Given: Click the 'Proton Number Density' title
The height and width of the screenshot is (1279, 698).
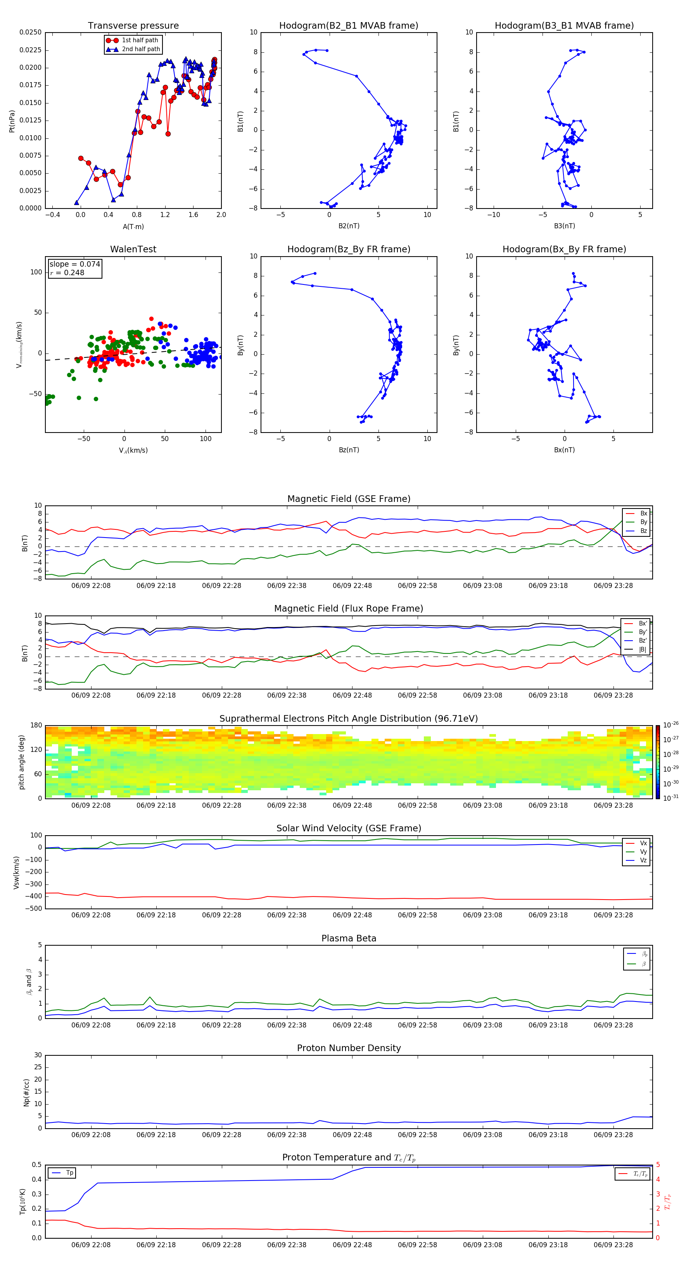Looking at the screenshot, I should click(x=349, y=1048).
